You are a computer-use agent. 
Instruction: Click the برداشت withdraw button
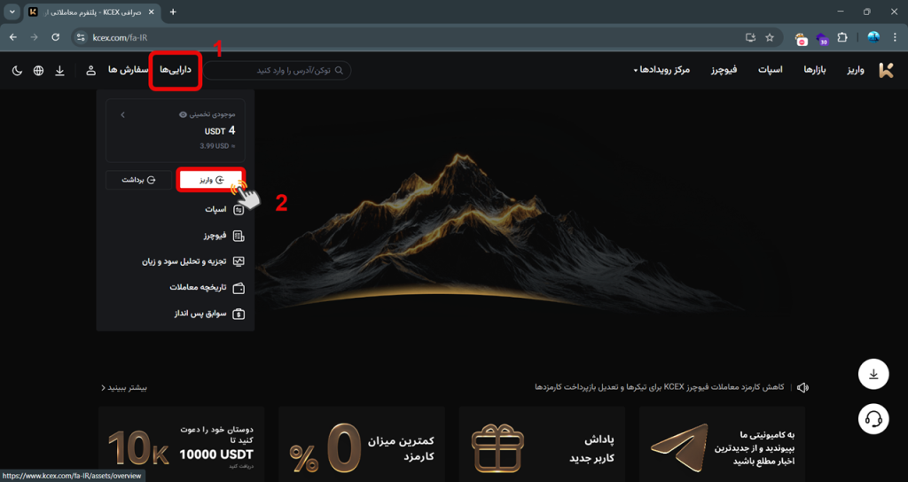(x=139, y=180)
